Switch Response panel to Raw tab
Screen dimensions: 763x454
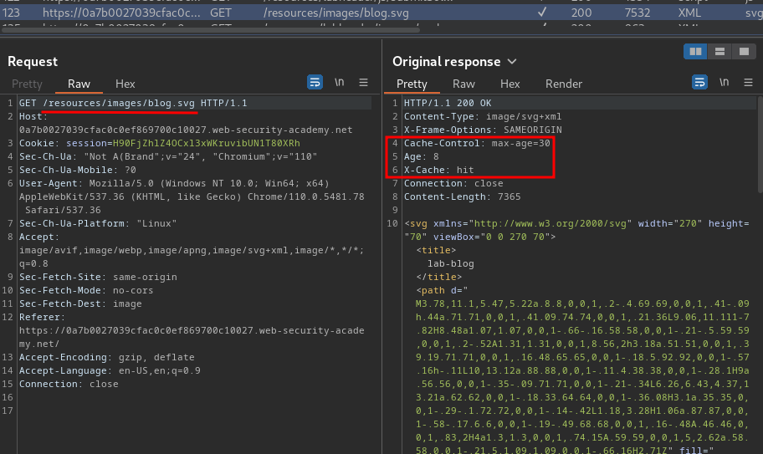463,84
